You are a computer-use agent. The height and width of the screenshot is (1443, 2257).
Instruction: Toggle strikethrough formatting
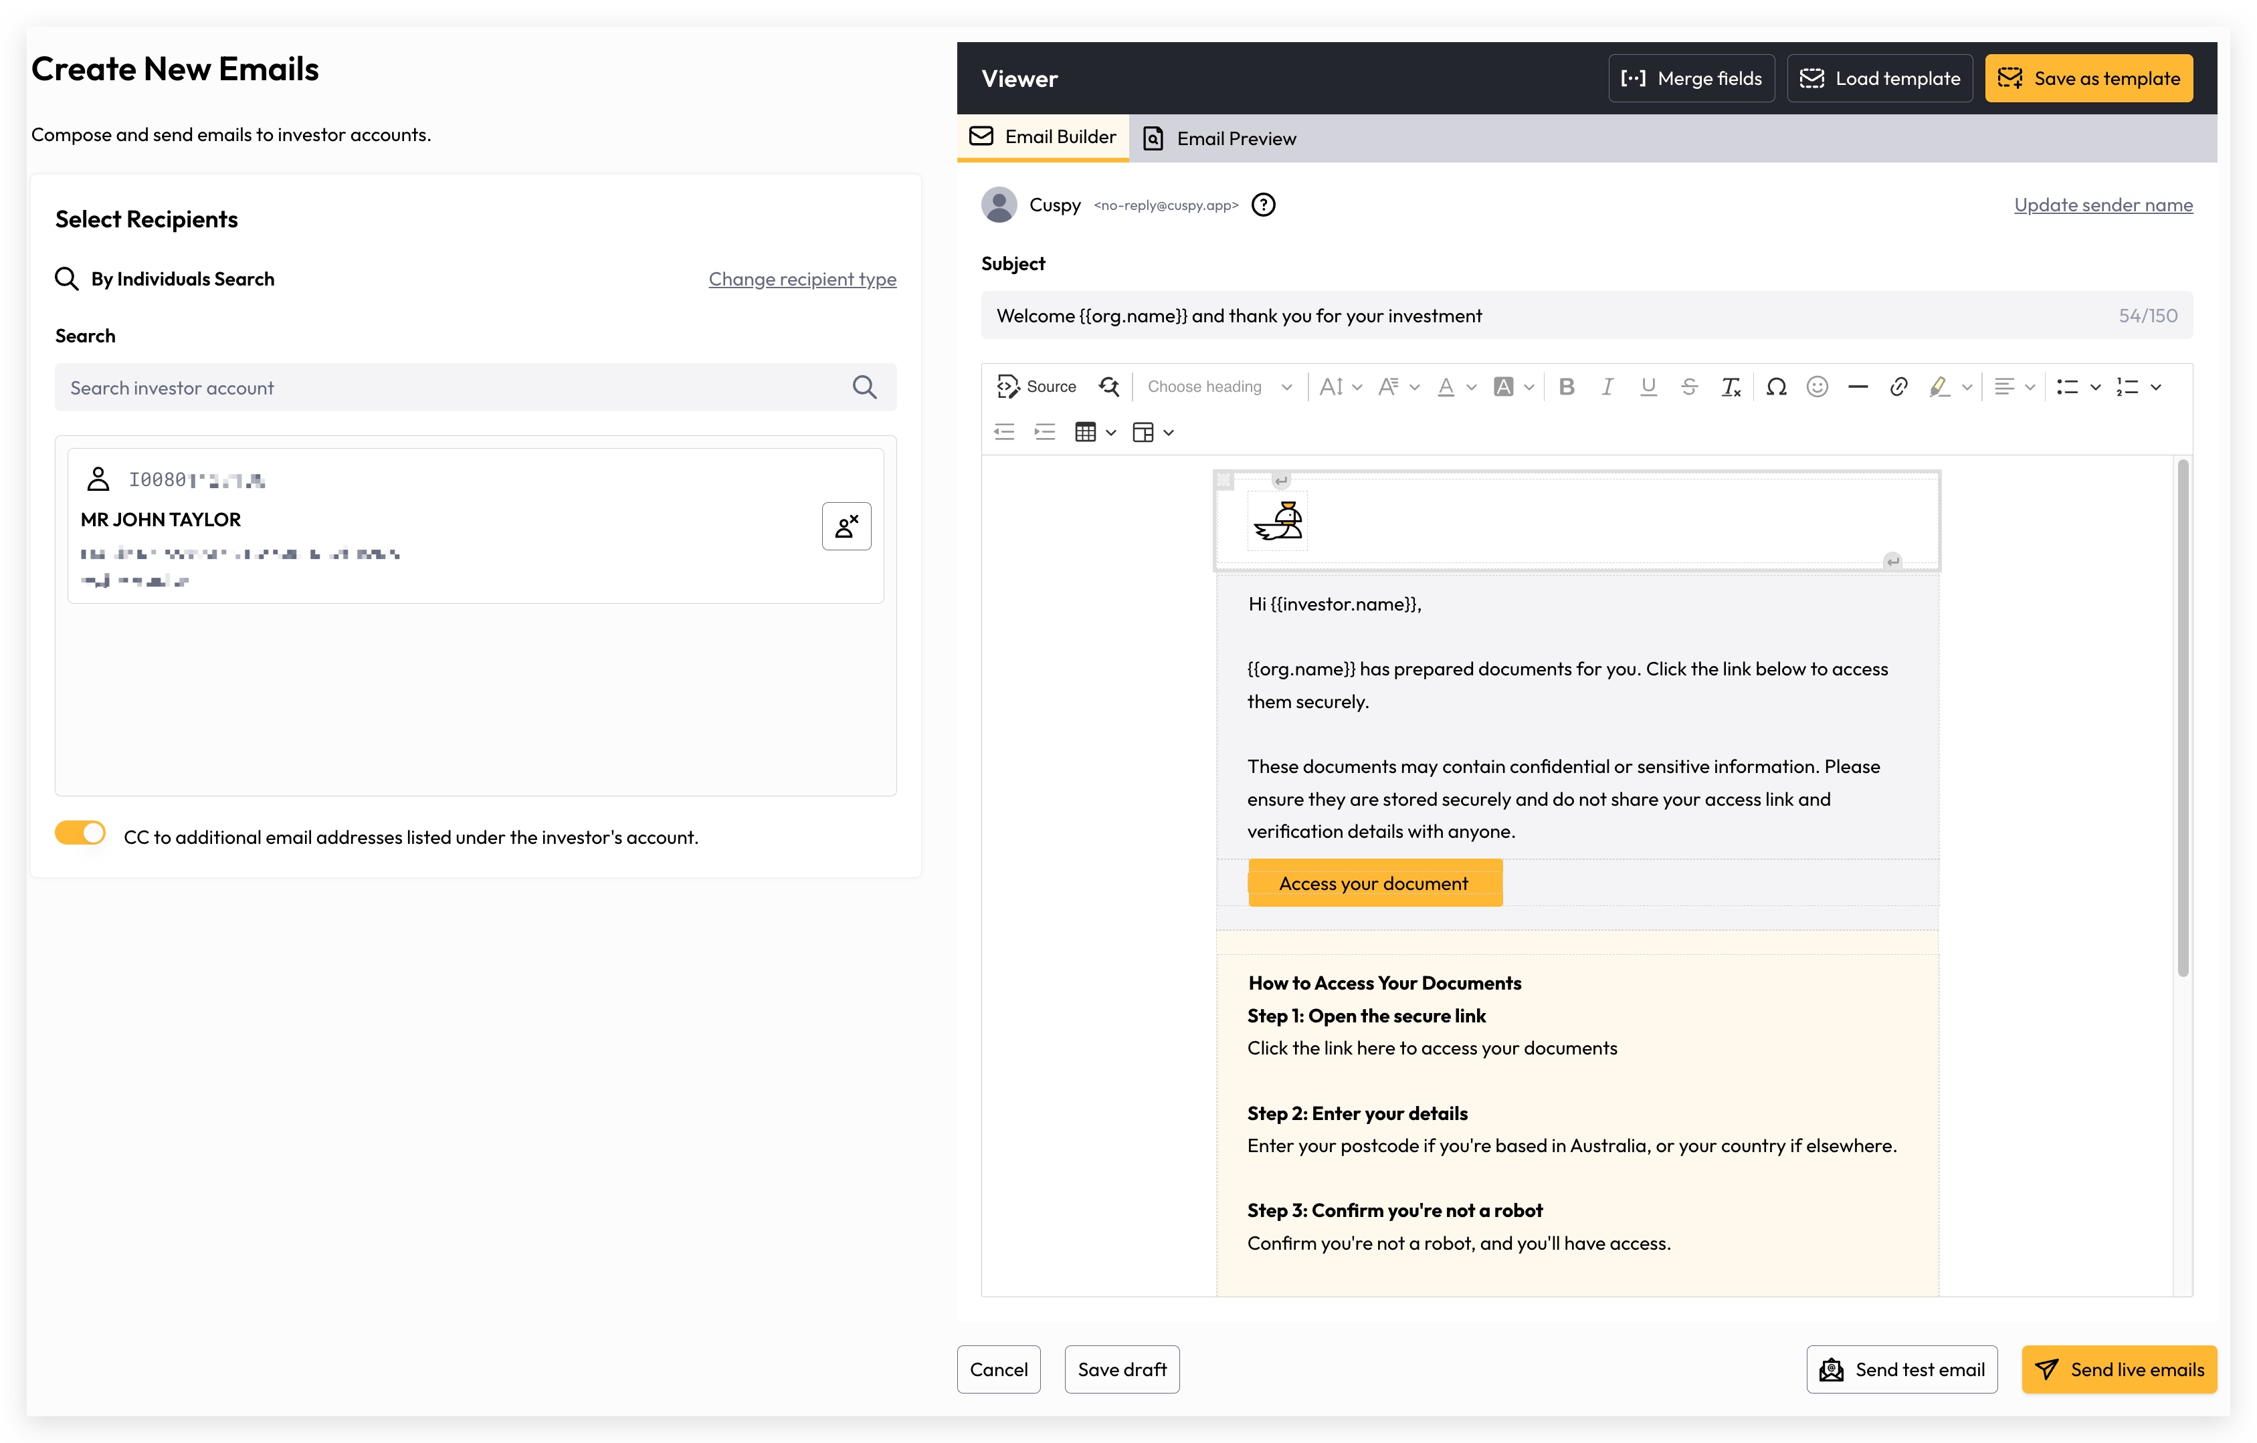1689,386
